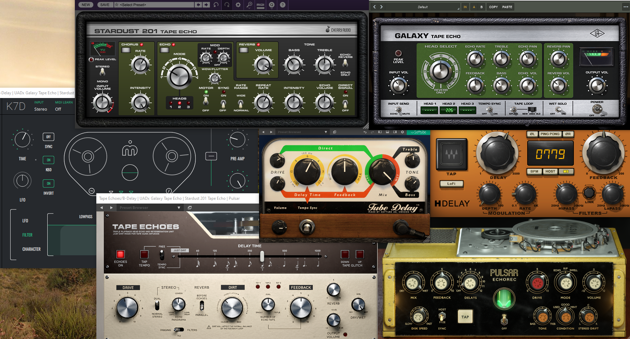This screenshot has height=339, width=630.
Task: Click PASTE in Galaxy toolbar
Action: pos(507,7)
